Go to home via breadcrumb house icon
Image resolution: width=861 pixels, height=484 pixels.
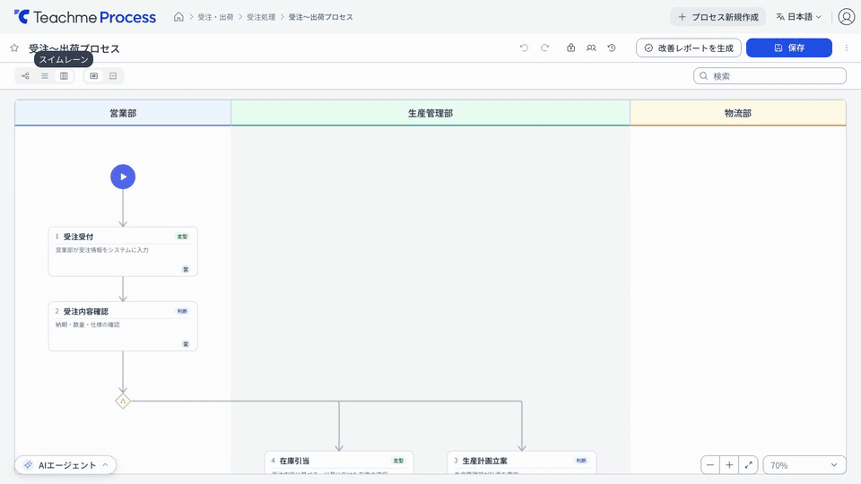point(178,17)
